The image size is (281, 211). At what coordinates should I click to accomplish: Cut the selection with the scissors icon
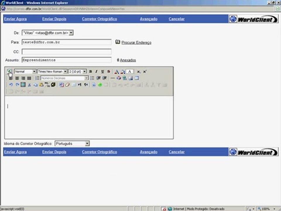[x=29, y=85]
